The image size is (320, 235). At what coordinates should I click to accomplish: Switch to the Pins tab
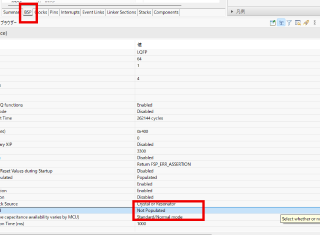coord(54,12)
